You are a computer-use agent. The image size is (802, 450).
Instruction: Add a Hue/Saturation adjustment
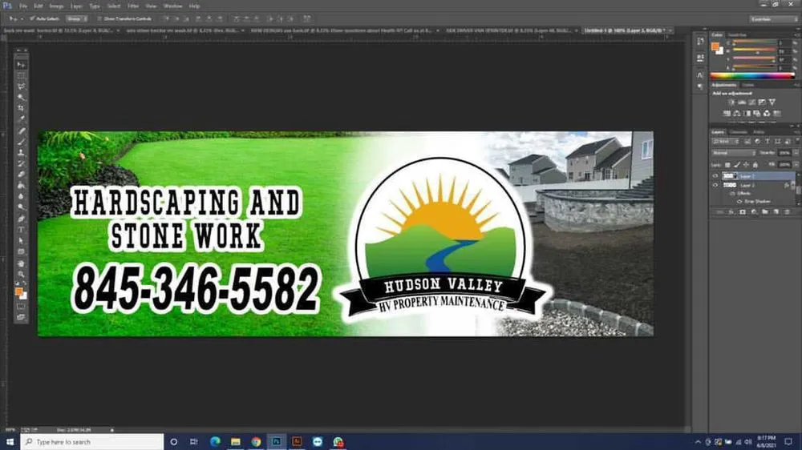727,114
